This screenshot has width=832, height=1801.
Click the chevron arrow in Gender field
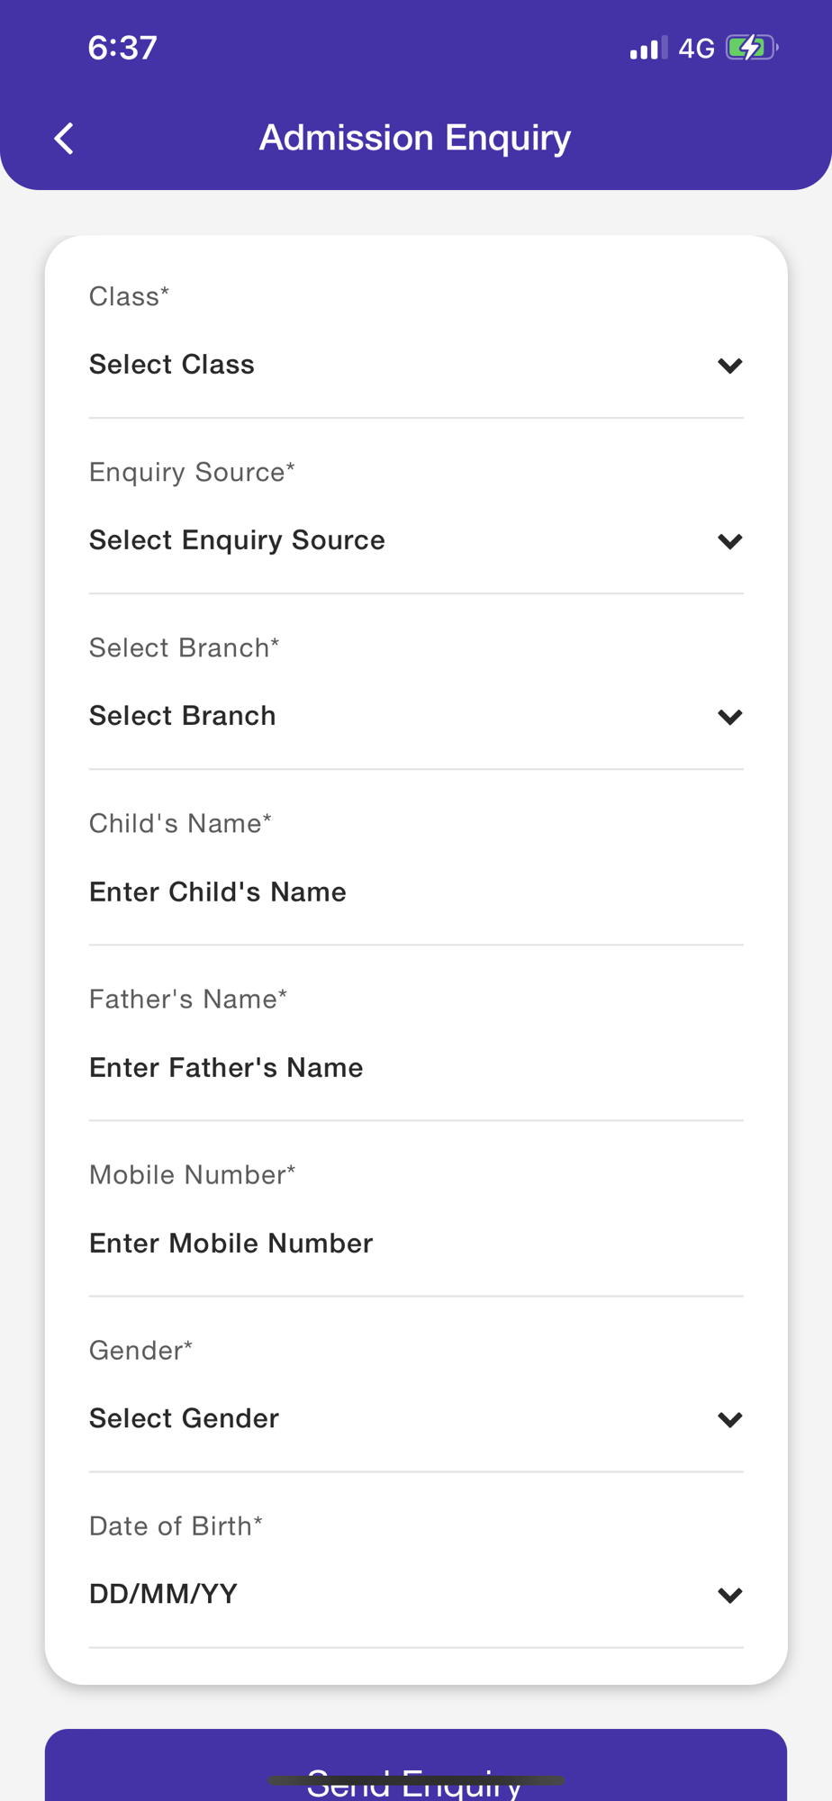729,1420
